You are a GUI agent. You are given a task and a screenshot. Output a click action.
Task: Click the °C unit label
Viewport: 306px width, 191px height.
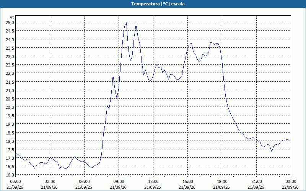pos(12,18)
